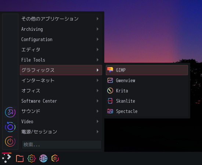Click the 検索 search field
This screenshot has height=165, width=202.
point(62,145)
